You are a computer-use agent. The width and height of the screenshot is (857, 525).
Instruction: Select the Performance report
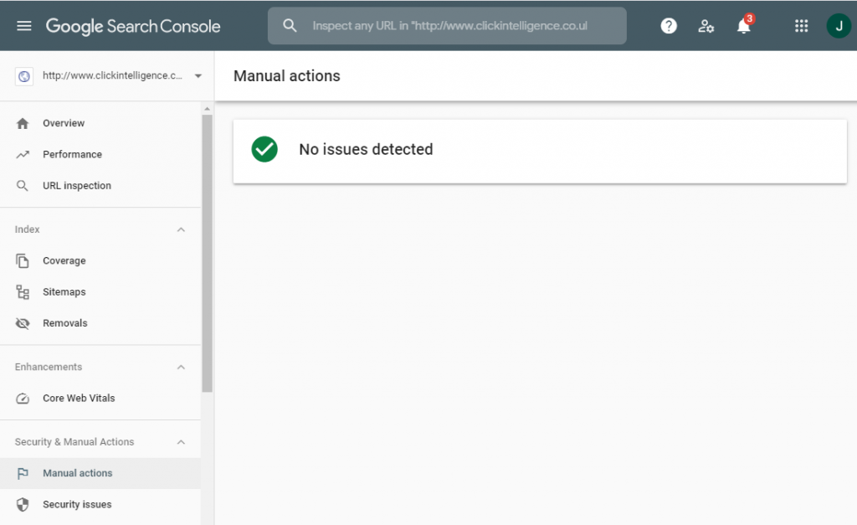click(x=72, y=154)
